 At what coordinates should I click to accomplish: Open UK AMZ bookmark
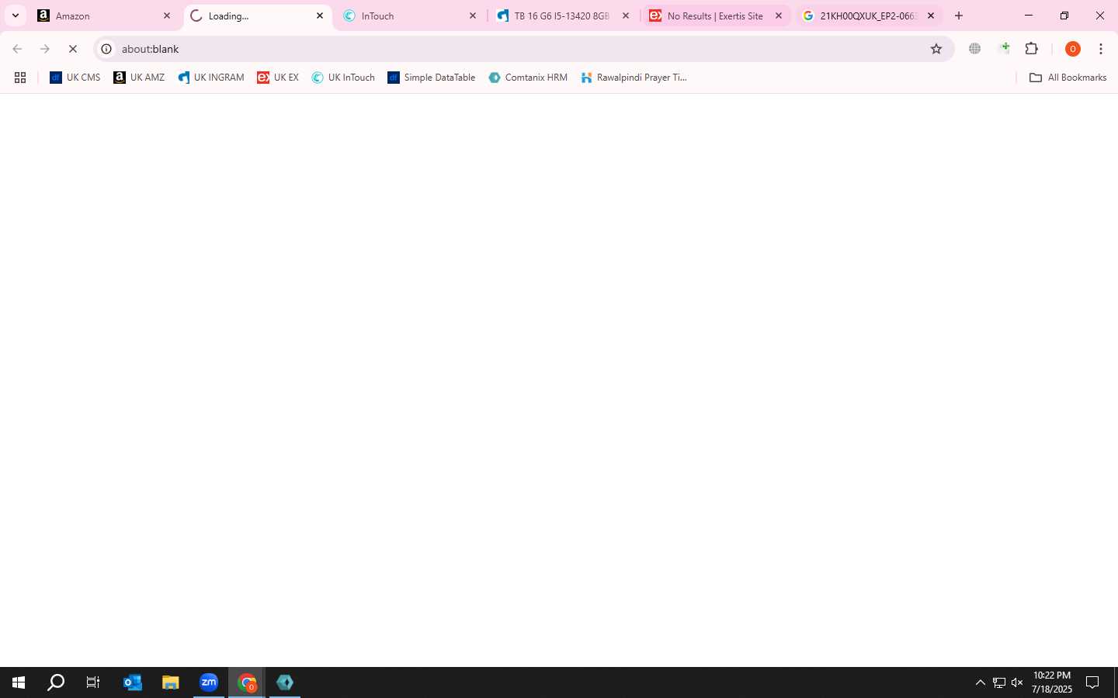click(x=139, y=78)
